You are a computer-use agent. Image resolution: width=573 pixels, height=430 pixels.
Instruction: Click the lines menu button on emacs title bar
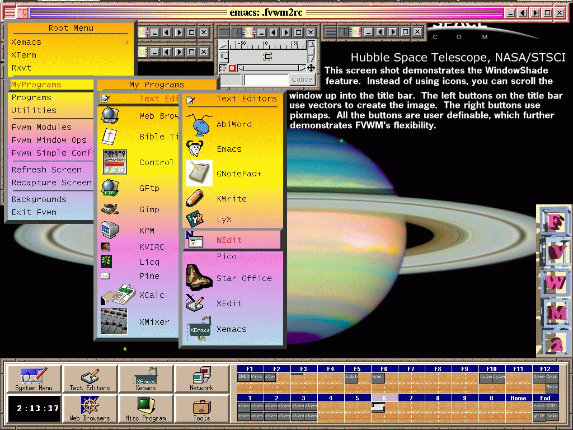(10, 13)
